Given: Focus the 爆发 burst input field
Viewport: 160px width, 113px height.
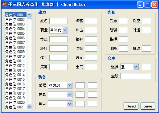Looking at the screenshot, I should pos(91,58).
